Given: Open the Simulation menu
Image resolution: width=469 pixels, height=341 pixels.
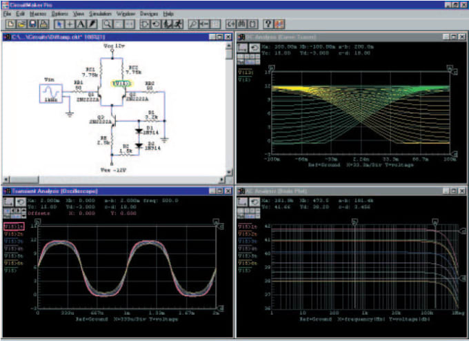Looking at the screenshot, I should (100, 14).
